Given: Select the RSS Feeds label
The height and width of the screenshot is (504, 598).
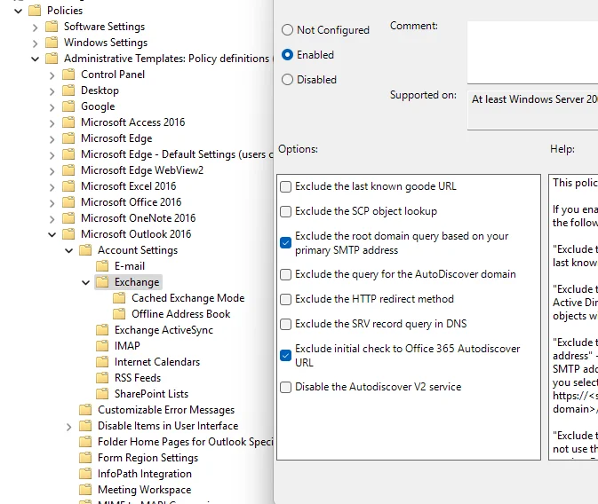Looking at the screenshot, I should click(x=138, y=378).
